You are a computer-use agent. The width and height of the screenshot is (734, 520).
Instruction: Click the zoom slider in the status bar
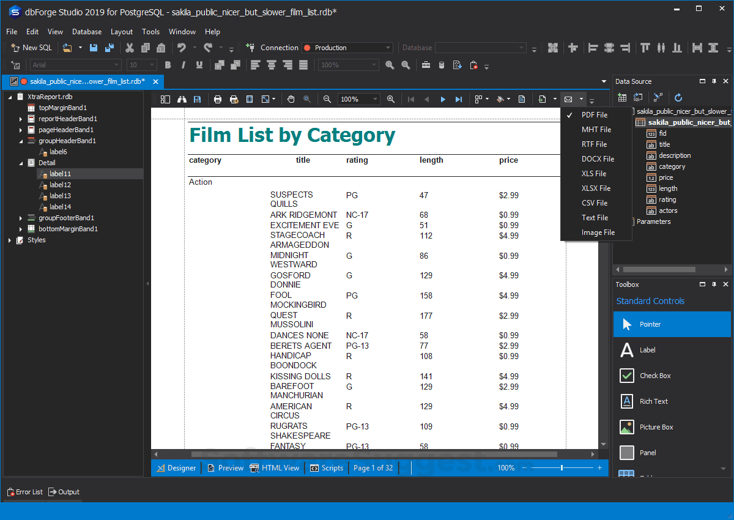(x=562, y=468)
